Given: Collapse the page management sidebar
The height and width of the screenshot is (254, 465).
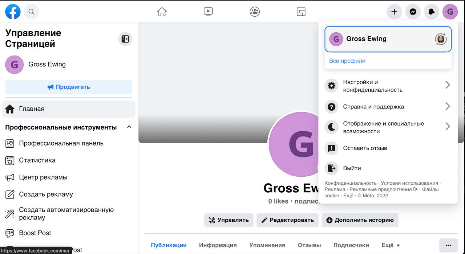Looking at the screenshot, I should 125,39.
